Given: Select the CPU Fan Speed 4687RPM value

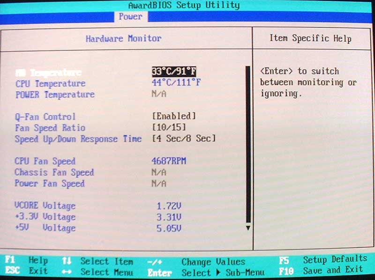Looking at the screenshot, I should [x=169, y=161].
